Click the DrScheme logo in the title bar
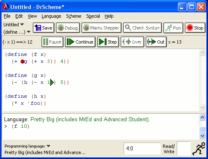The image size is (208, 159). [x=6, y=7]
